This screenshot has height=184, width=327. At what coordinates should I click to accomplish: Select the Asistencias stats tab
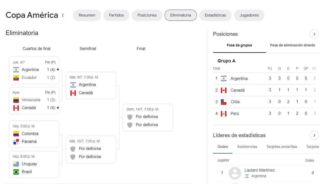[x=247, y=147]
